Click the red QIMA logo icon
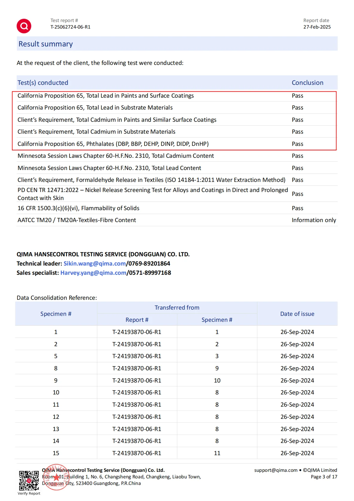Viewport: 354px width, 501px height. [x=24, y=26]
